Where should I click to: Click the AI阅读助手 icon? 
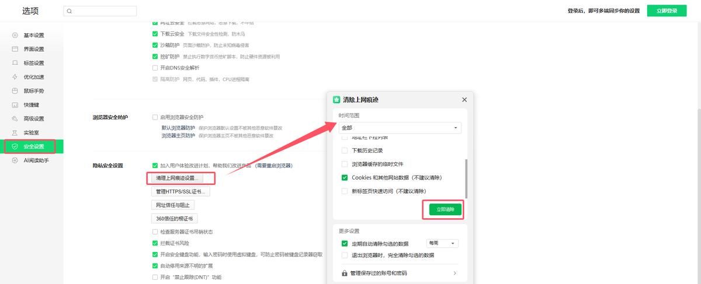pos(15,160)
